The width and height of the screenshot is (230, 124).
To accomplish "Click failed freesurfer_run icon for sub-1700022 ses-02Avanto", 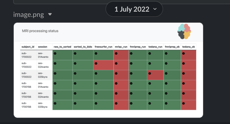I will [x=96, y=63].
